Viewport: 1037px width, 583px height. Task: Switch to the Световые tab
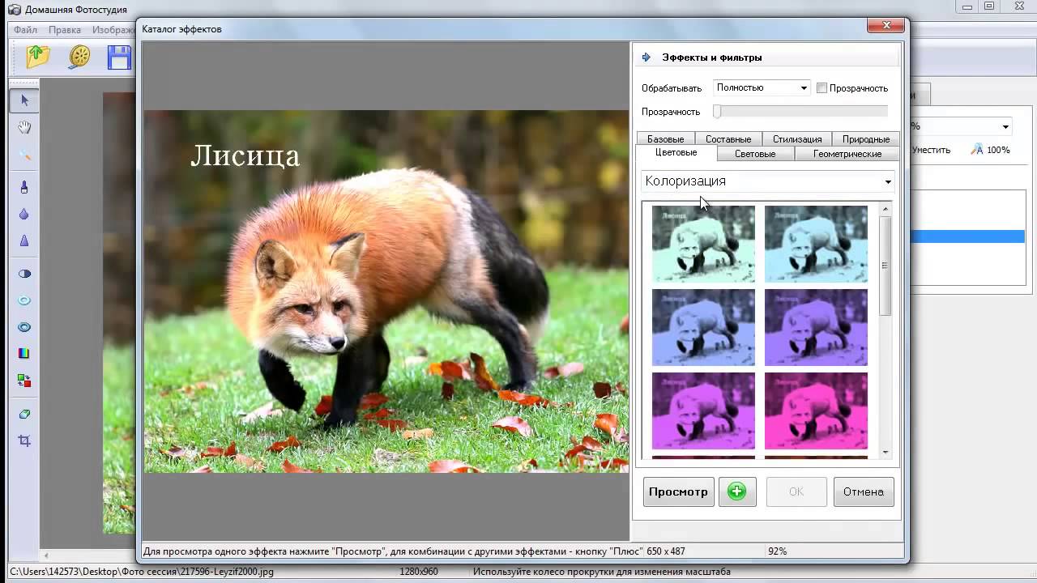(755, 154)
